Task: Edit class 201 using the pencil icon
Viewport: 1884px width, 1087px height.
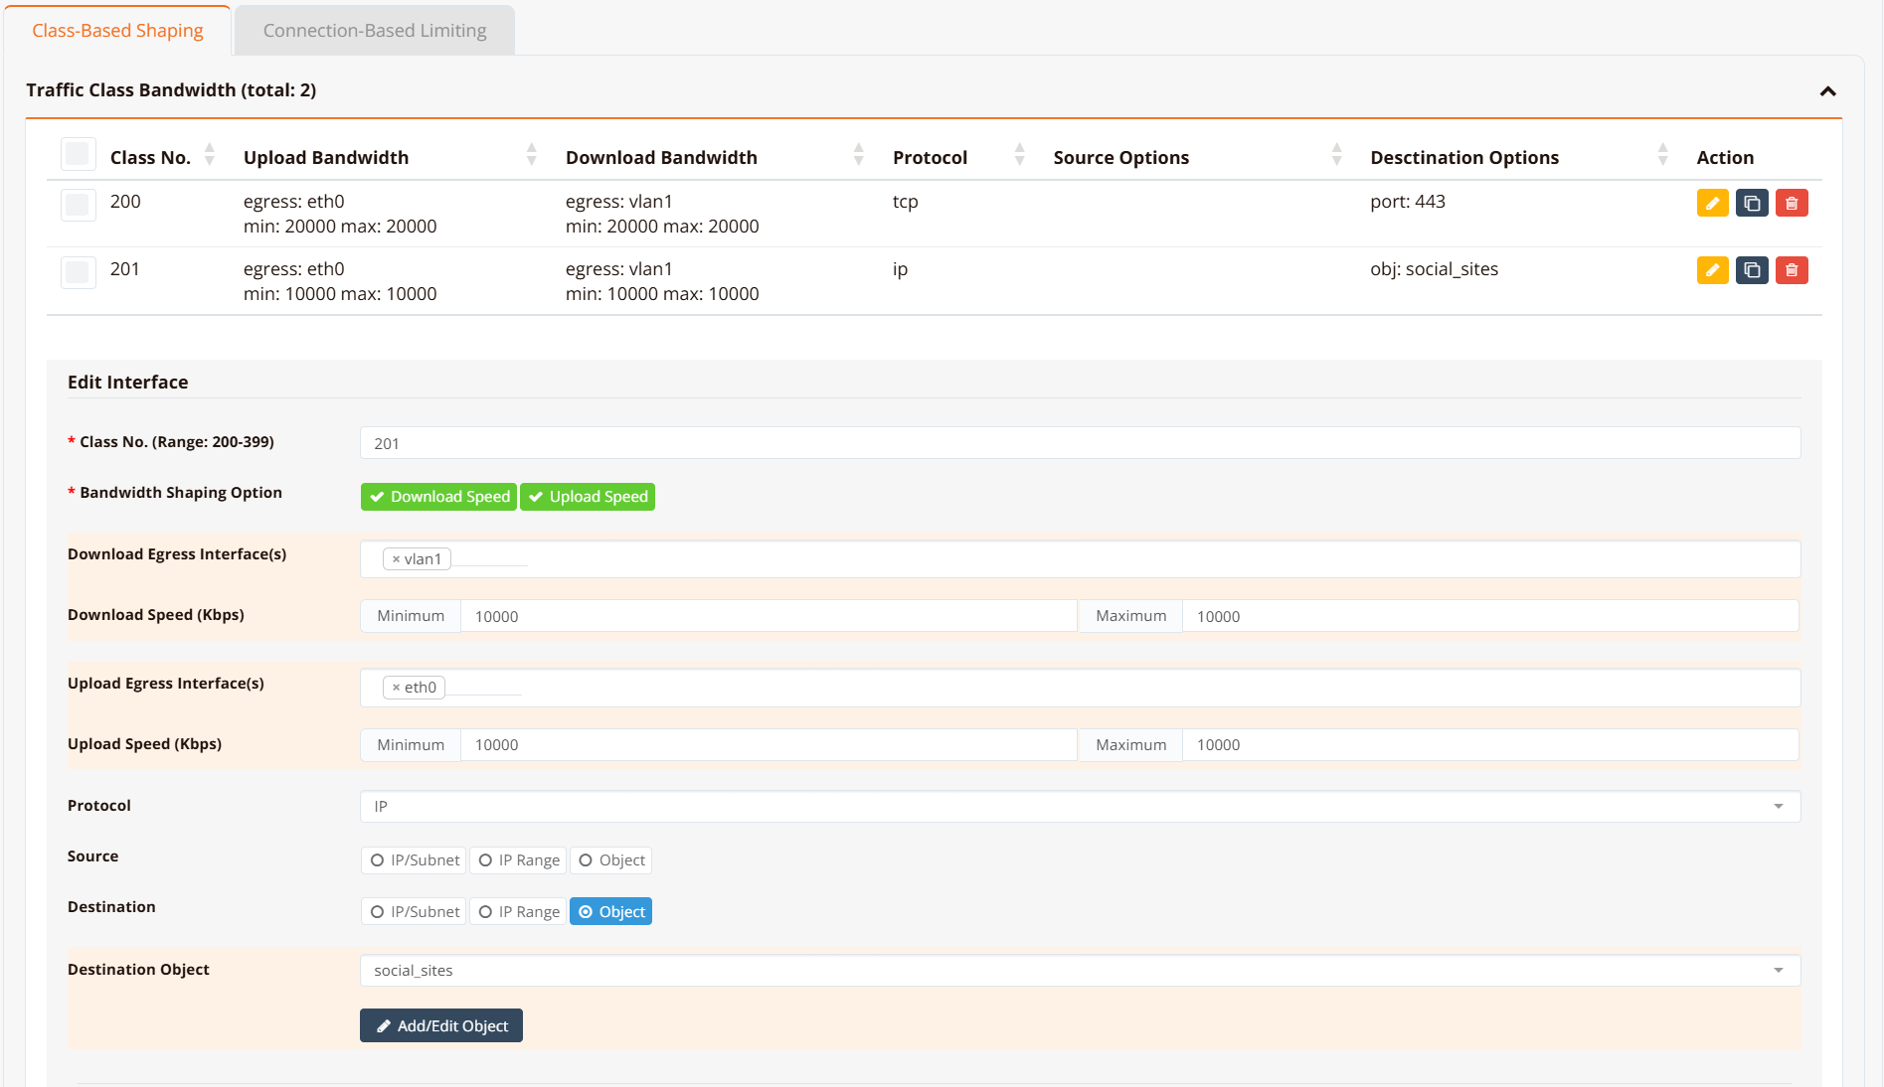Action: pyautogui.click(x=1712, y=270)
